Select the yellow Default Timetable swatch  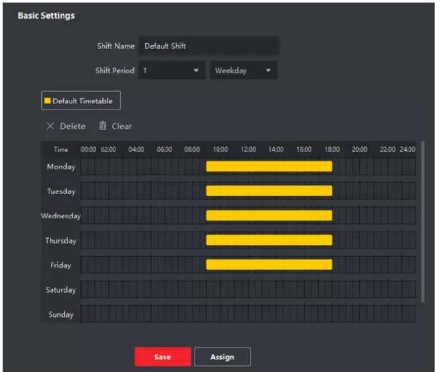48,101
